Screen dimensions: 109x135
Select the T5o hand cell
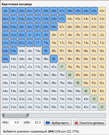tap(38, 83)
